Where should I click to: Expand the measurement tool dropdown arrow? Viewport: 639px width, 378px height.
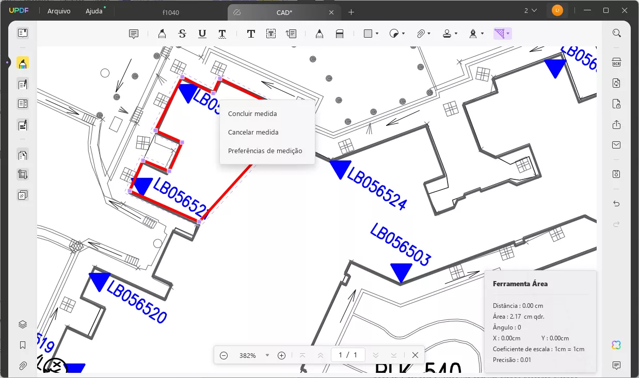click(x=508, y=34)
